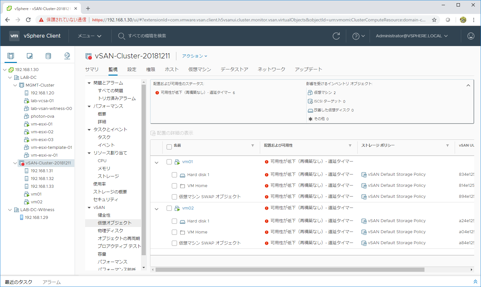The width and height of the screenshot is (481, 287).
Task: Check vm01 VM Home checkbox
Action: (174, 186)
